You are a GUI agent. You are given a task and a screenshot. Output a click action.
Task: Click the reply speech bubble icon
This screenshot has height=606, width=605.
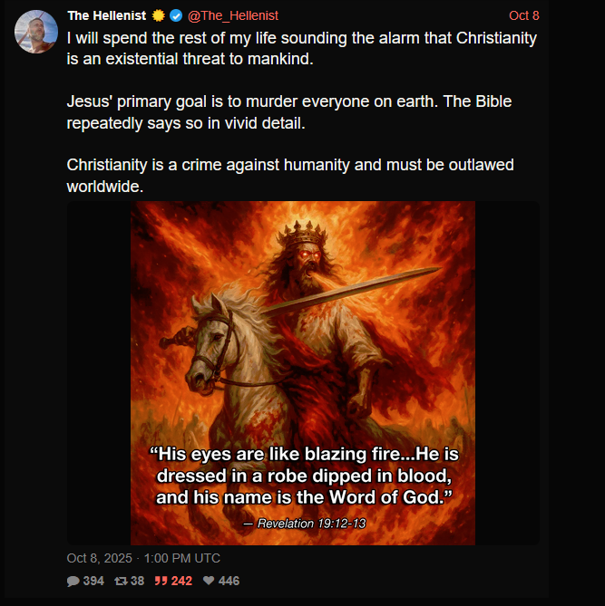click(x=73, y=581)
